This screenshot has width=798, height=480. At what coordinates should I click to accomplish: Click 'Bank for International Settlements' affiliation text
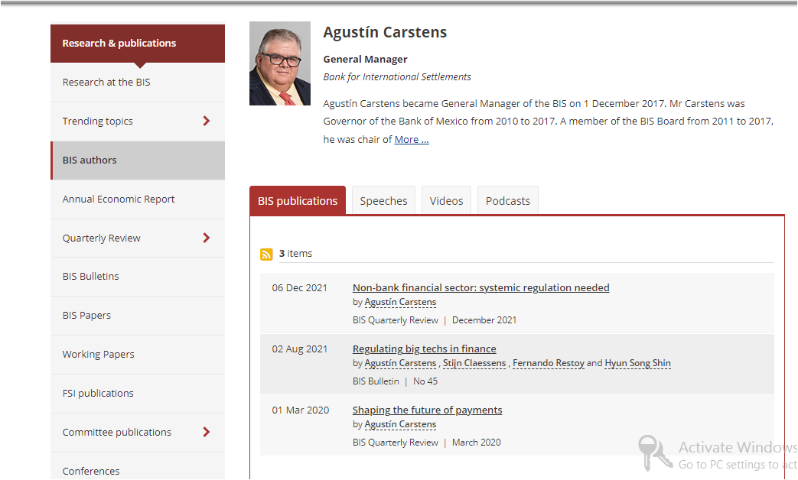(x=397, y=76)
